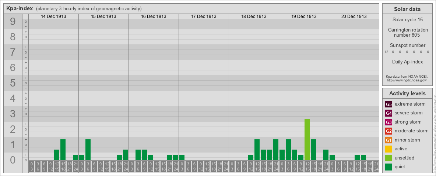Click the 'quiet' legend label

pyautogui.click(x=400, y=166)
